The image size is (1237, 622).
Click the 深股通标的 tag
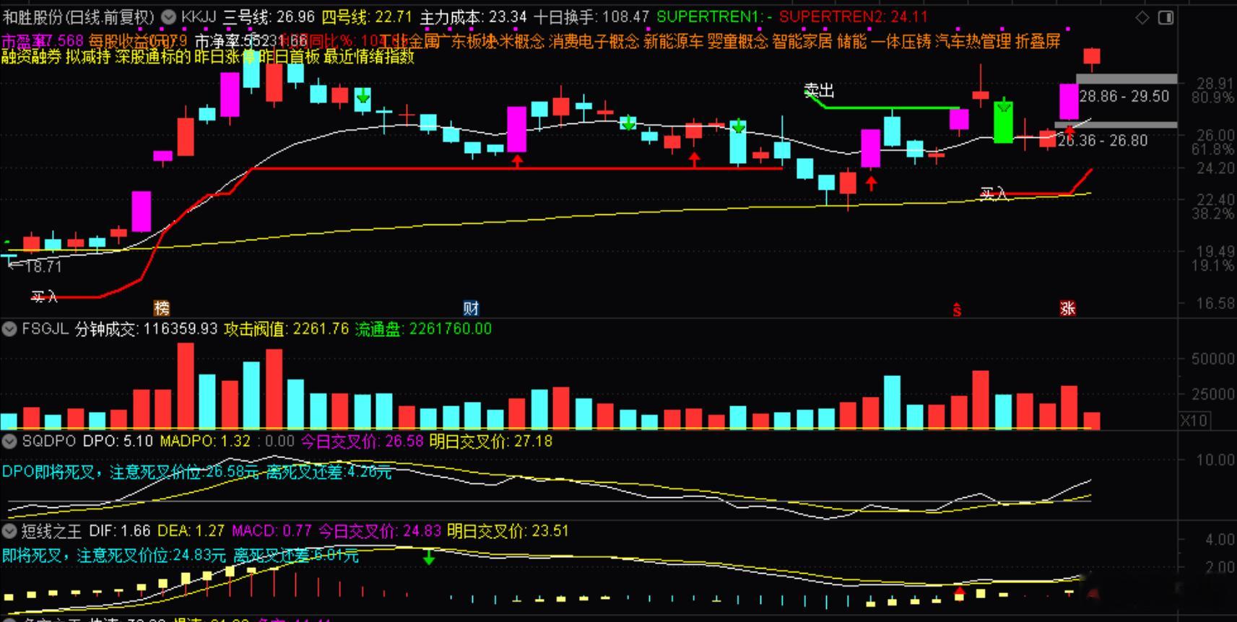(152, 57)
